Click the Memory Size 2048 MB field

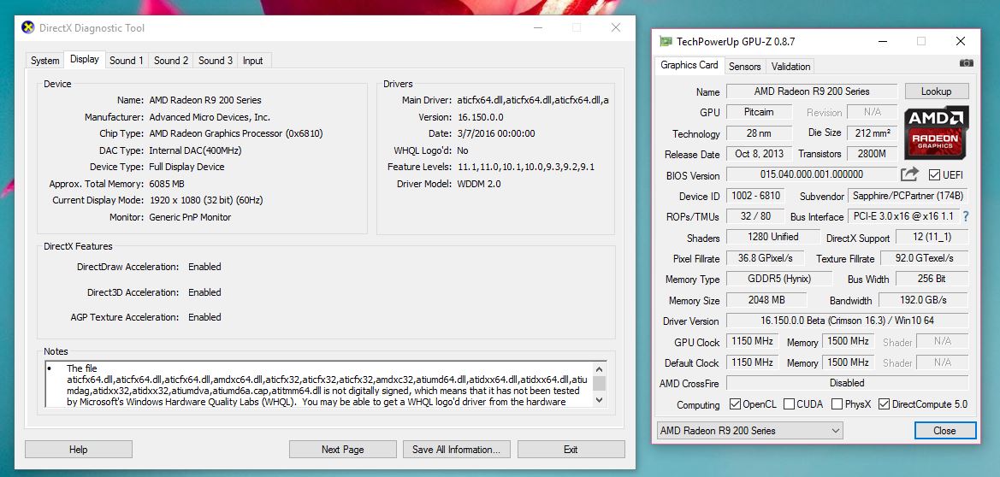click(766, 299)
